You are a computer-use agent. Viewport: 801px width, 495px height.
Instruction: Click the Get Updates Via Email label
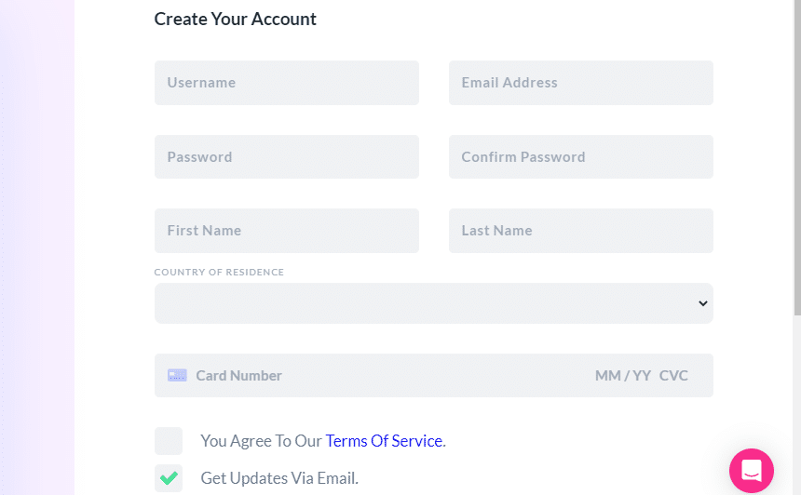pos(279,478)
